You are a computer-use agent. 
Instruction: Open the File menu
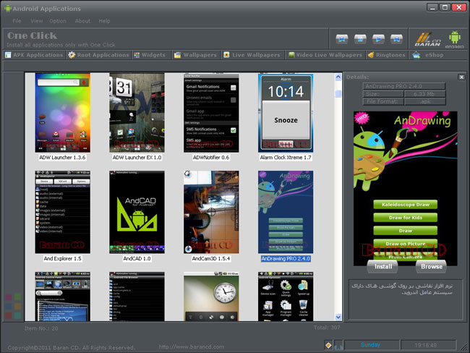(17, 21)
